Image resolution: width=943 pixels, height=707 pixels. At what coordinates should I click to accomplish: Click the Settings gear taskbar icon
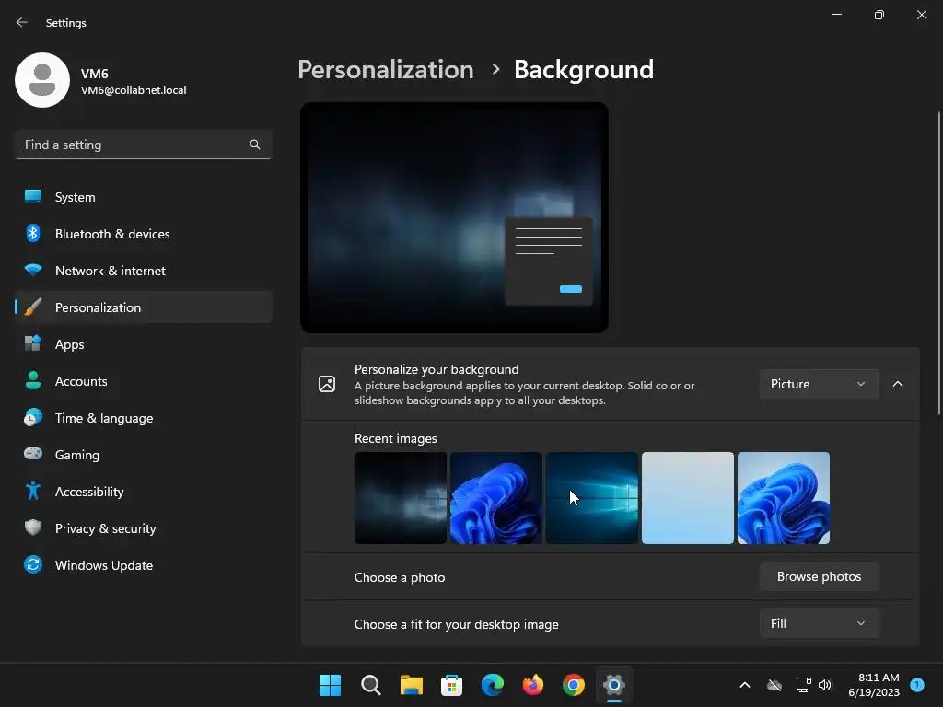click(614, 685)
